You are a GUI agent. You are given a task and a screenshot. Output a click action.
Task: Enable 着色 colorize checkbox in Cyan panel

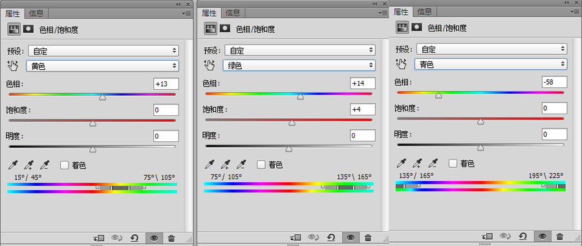coord(453,163)
